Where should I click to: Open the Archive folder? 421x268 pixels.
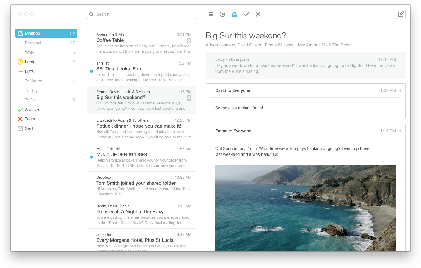coord(32,109)
